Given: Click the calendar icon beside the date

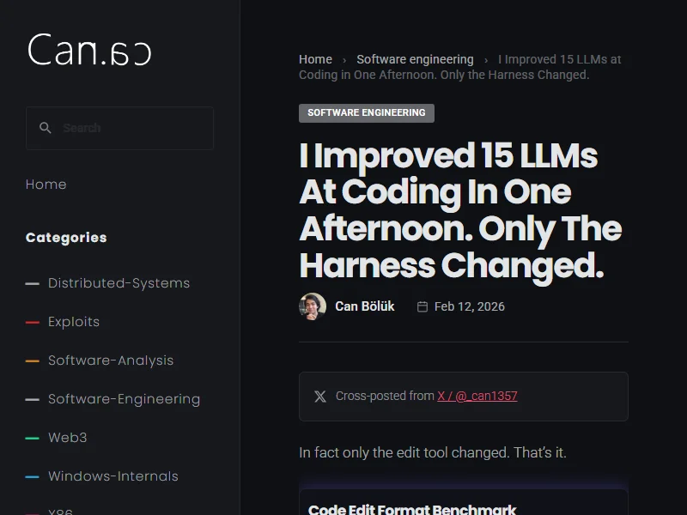Looking at the screenshot, I should (x=422, y=306).
